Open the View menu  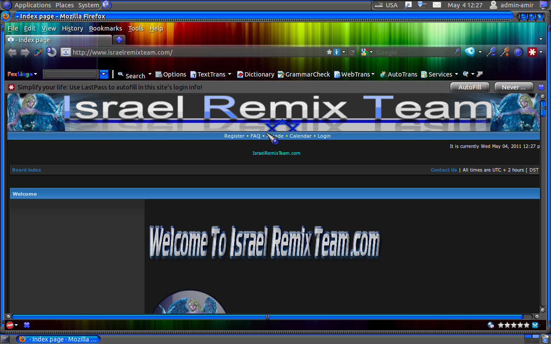(49, 28)
